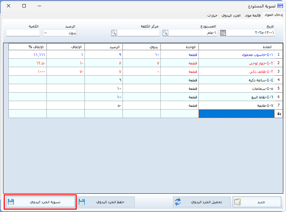
Task: Click the warehouse search magnifier icon
Action: click(165, 33)
